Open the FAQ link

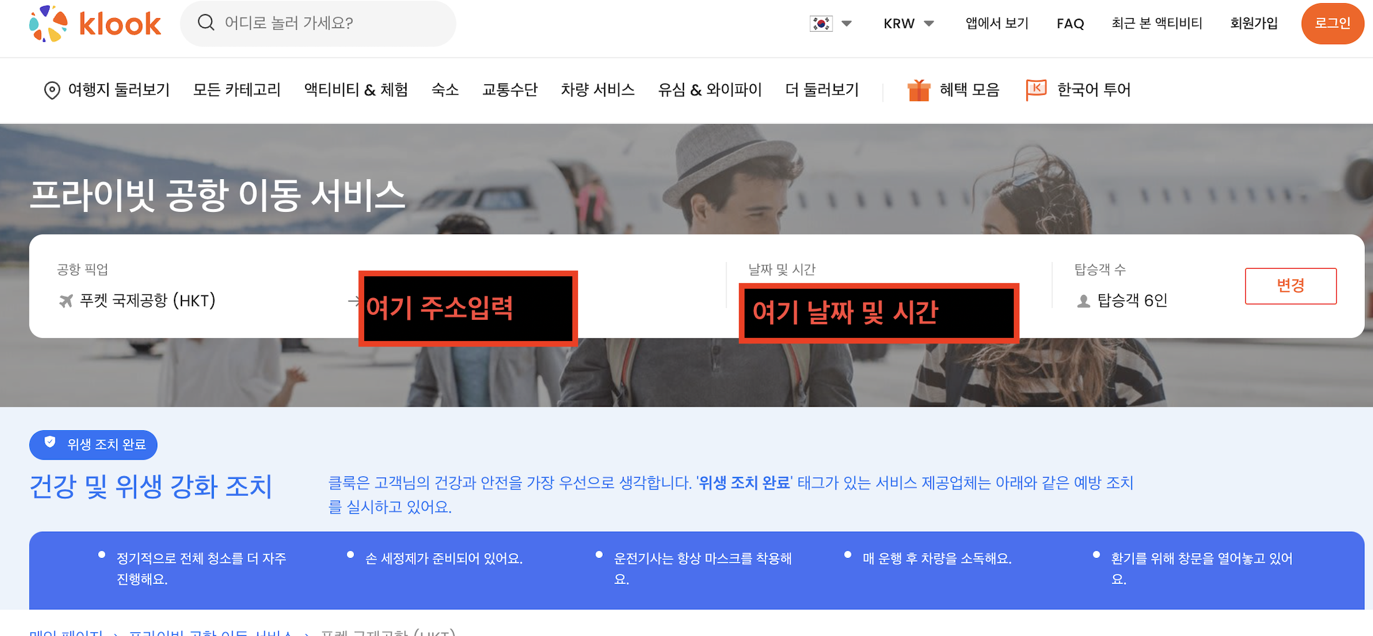click(1070, 24)
